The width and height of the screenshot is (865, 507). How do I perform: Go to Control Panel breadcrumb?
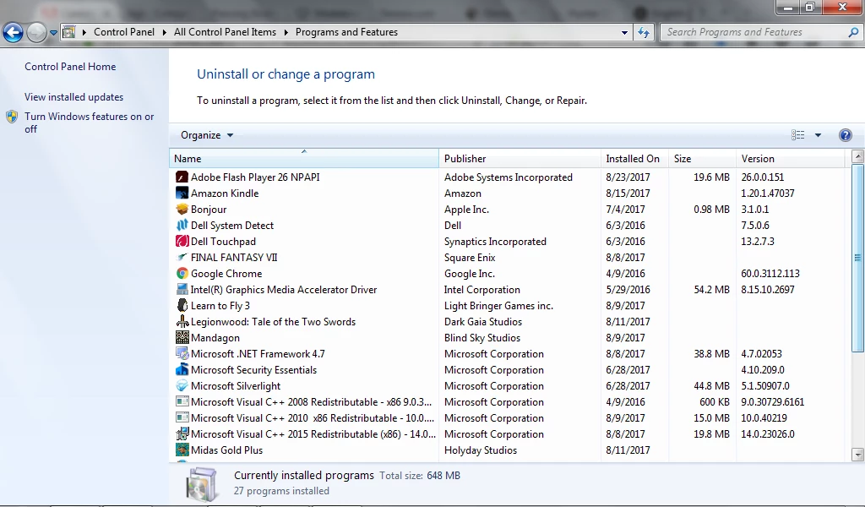click(x=124, y=32)
